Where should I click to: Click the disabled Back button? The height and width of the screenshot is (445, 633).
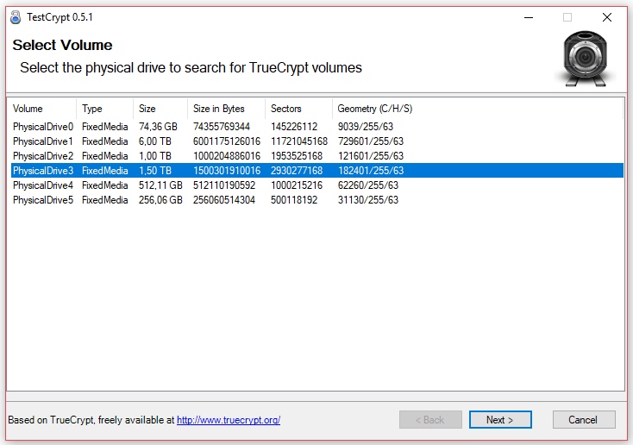(x=430, y=420)
